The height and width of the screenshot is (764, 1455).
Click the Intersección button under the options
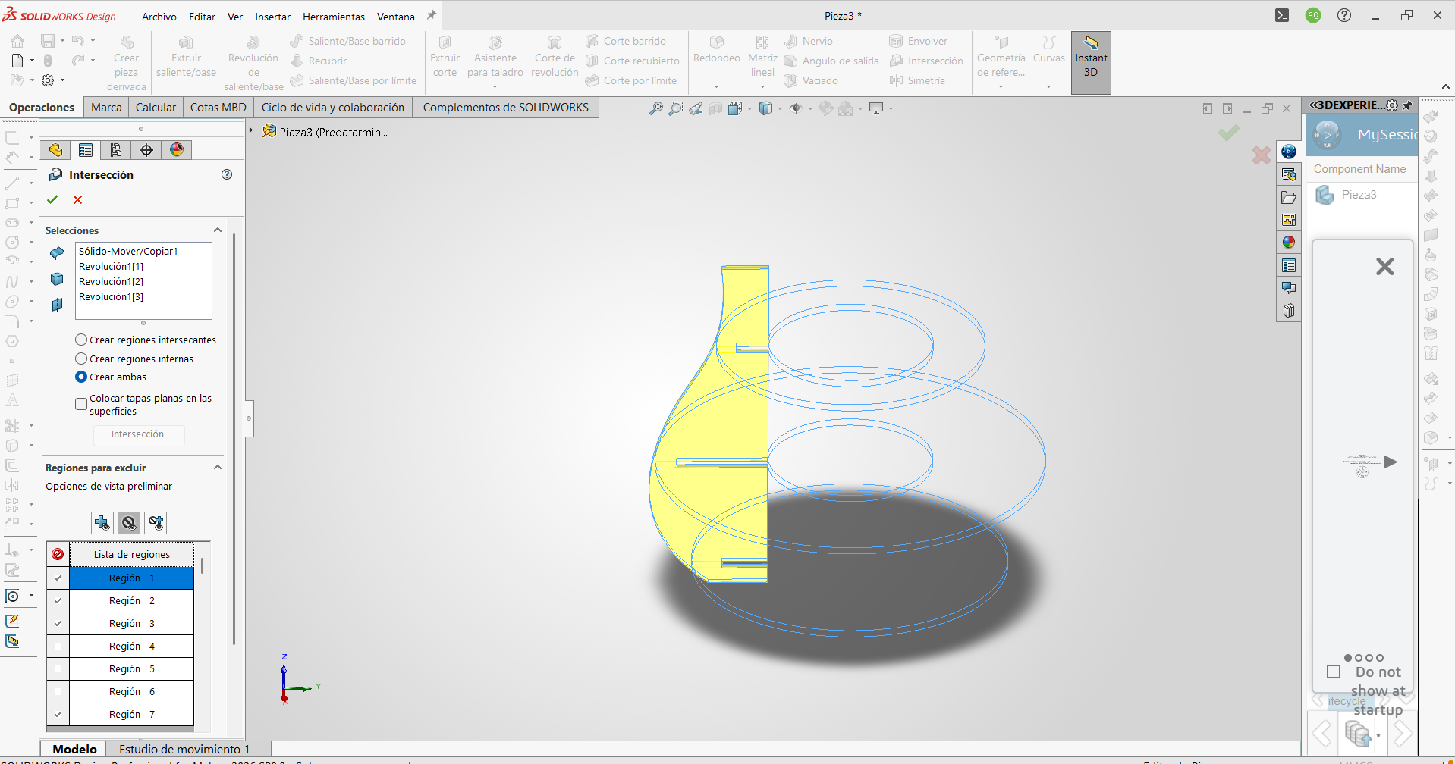point(137,434)
